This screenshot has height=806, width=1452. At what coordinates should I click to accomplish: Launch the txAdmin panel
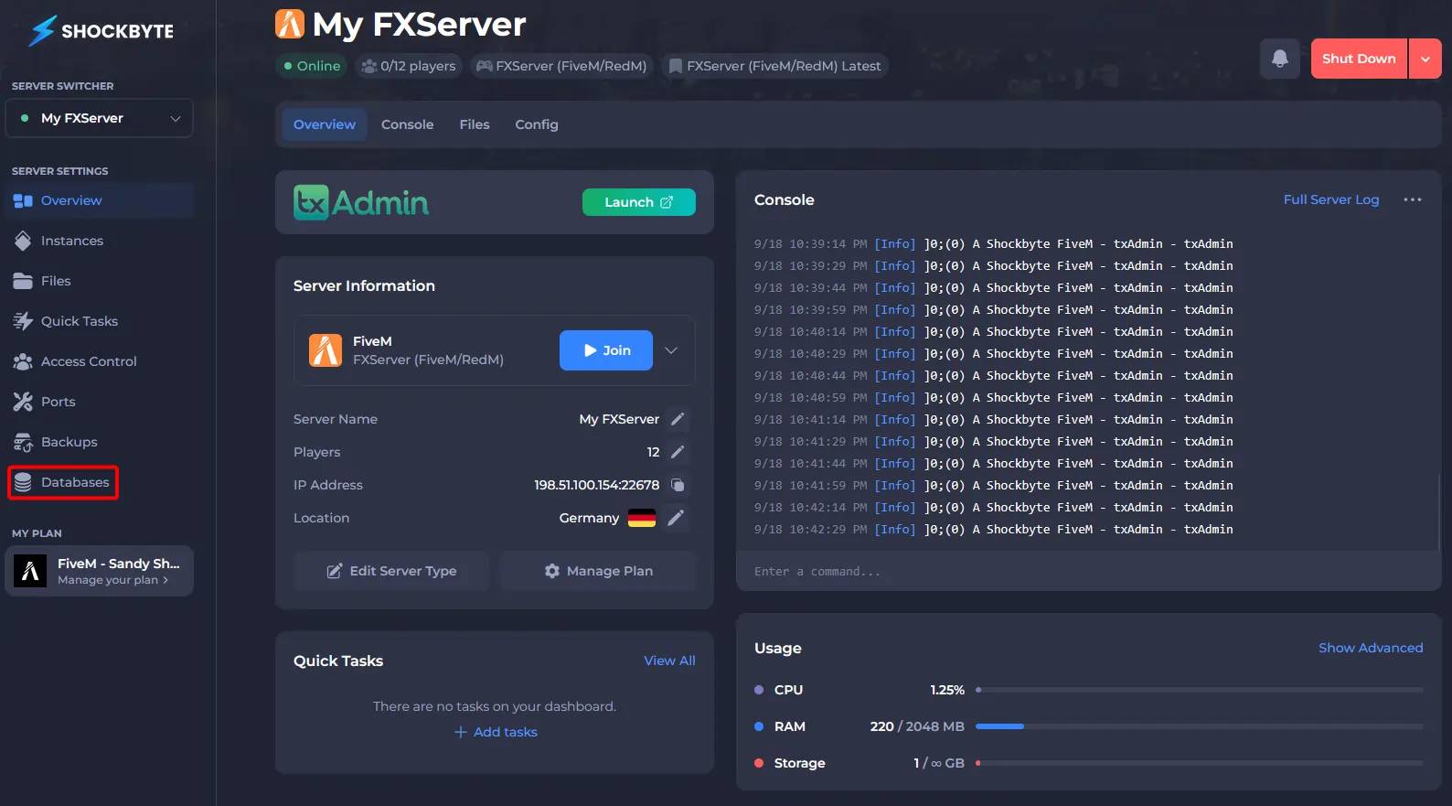[638, 202]
